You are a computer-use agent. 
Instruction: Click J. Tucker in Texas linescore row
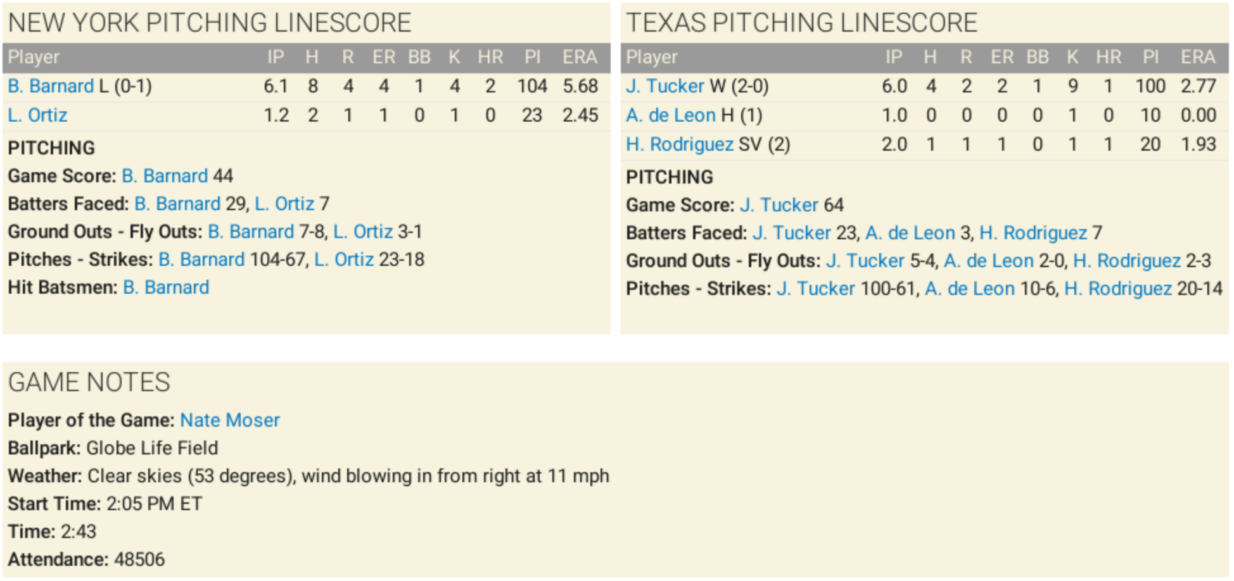665,86
